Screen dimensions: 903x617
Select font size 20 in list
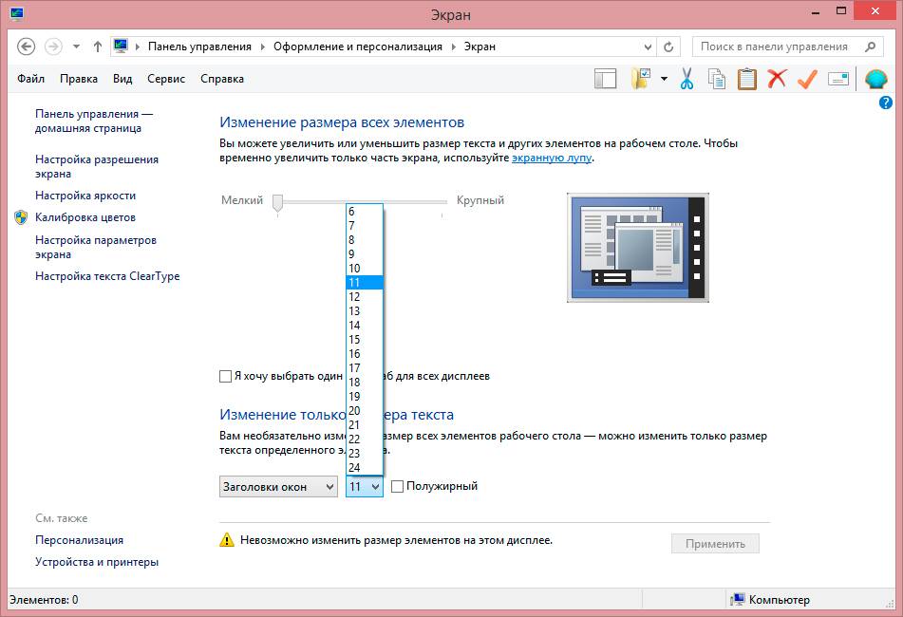pyautogui.click(x=364, y=411)
